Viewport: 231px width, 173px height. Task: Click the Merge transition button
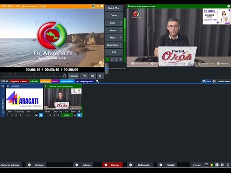pyautogui.click(x=113, y=30)
